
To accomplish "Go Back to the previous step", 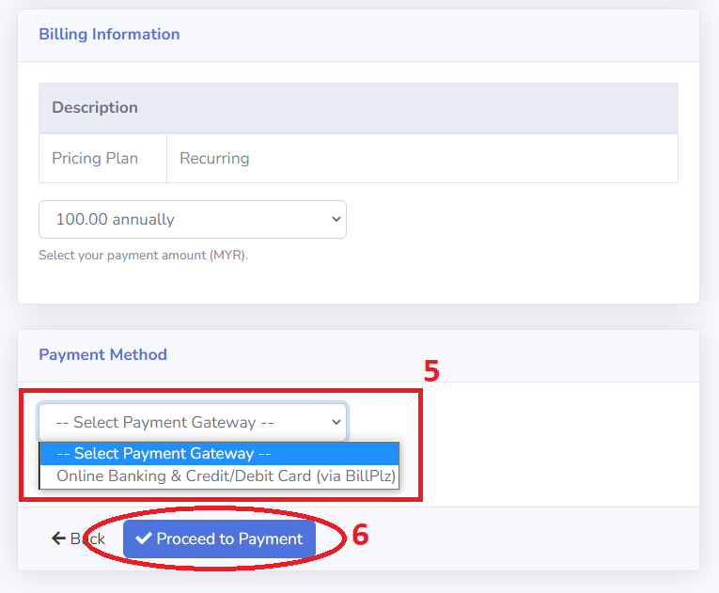I will click(78, 538).
